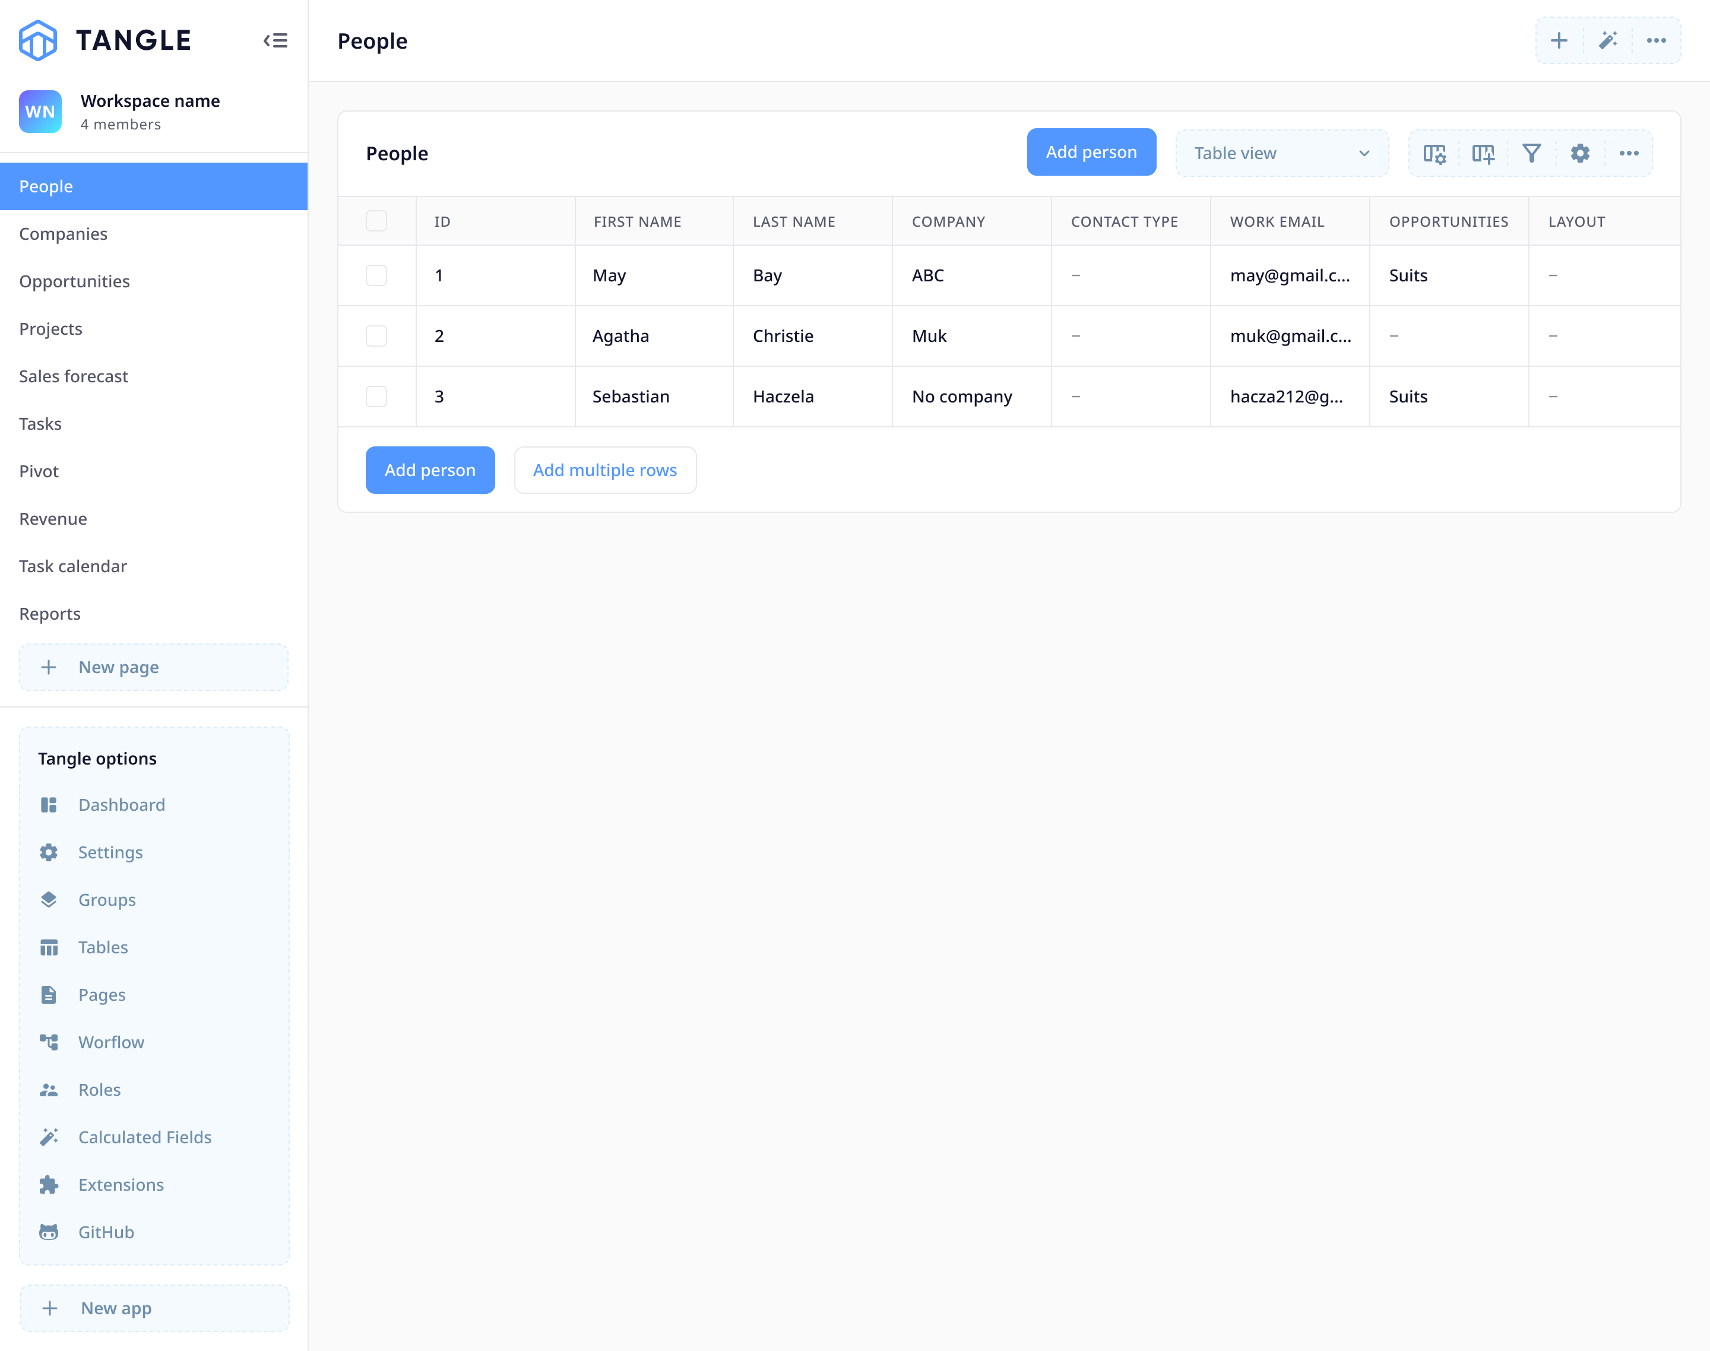Expand the Table view dropdown
1710x1351 pixels.
pyautogui.click(x=1281, y=154)
